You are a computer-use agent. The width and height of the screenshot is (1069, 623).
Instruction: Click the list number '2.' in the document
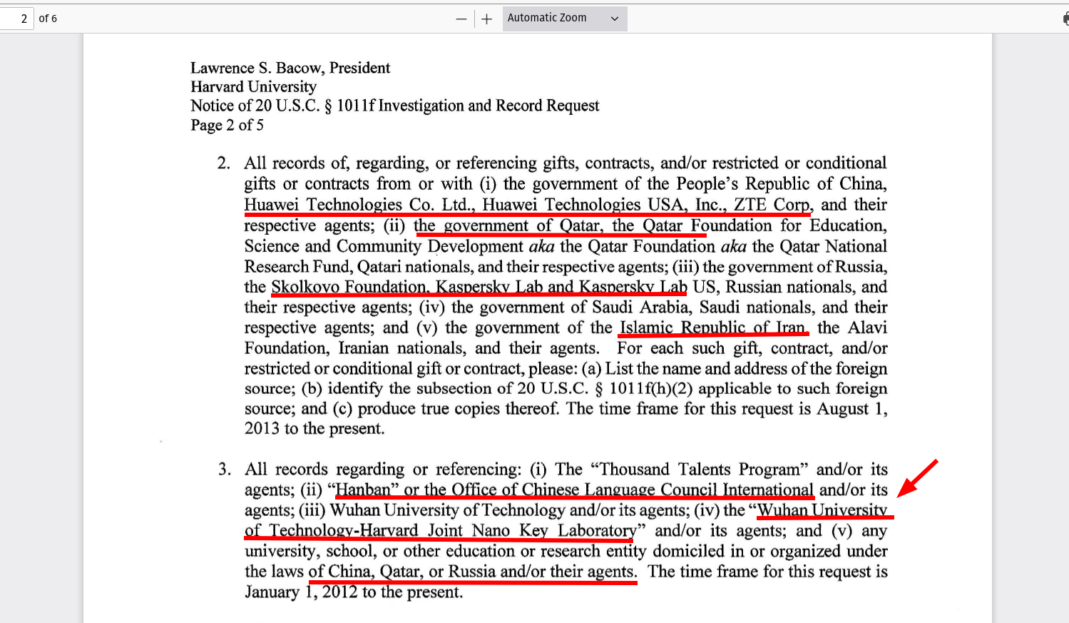(224, 163)
